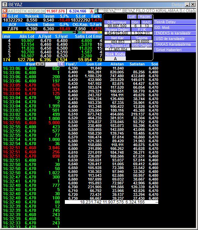Open the KD toolbar button
Screen dimensions: 198x230
coord(30,11)
